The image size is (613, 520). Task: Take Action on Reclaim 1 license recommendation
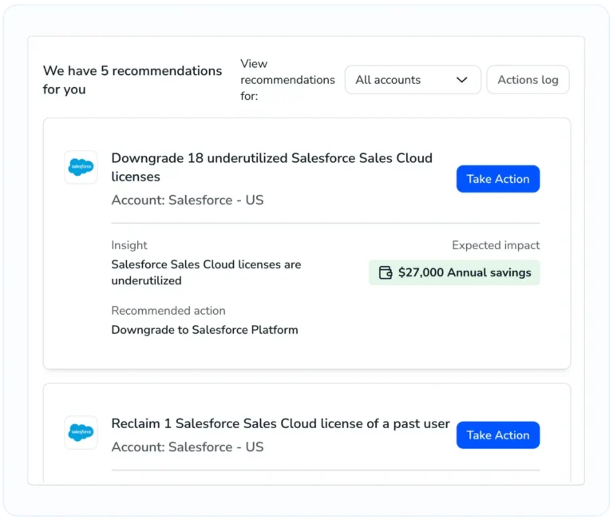pos(498,435)
